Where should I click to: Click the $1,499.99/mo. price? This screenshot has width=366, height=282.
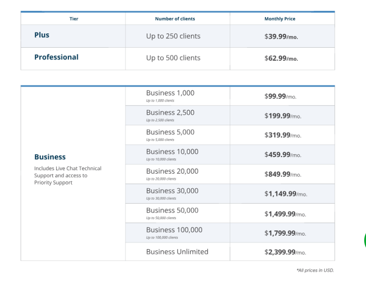tap(285, 214)
